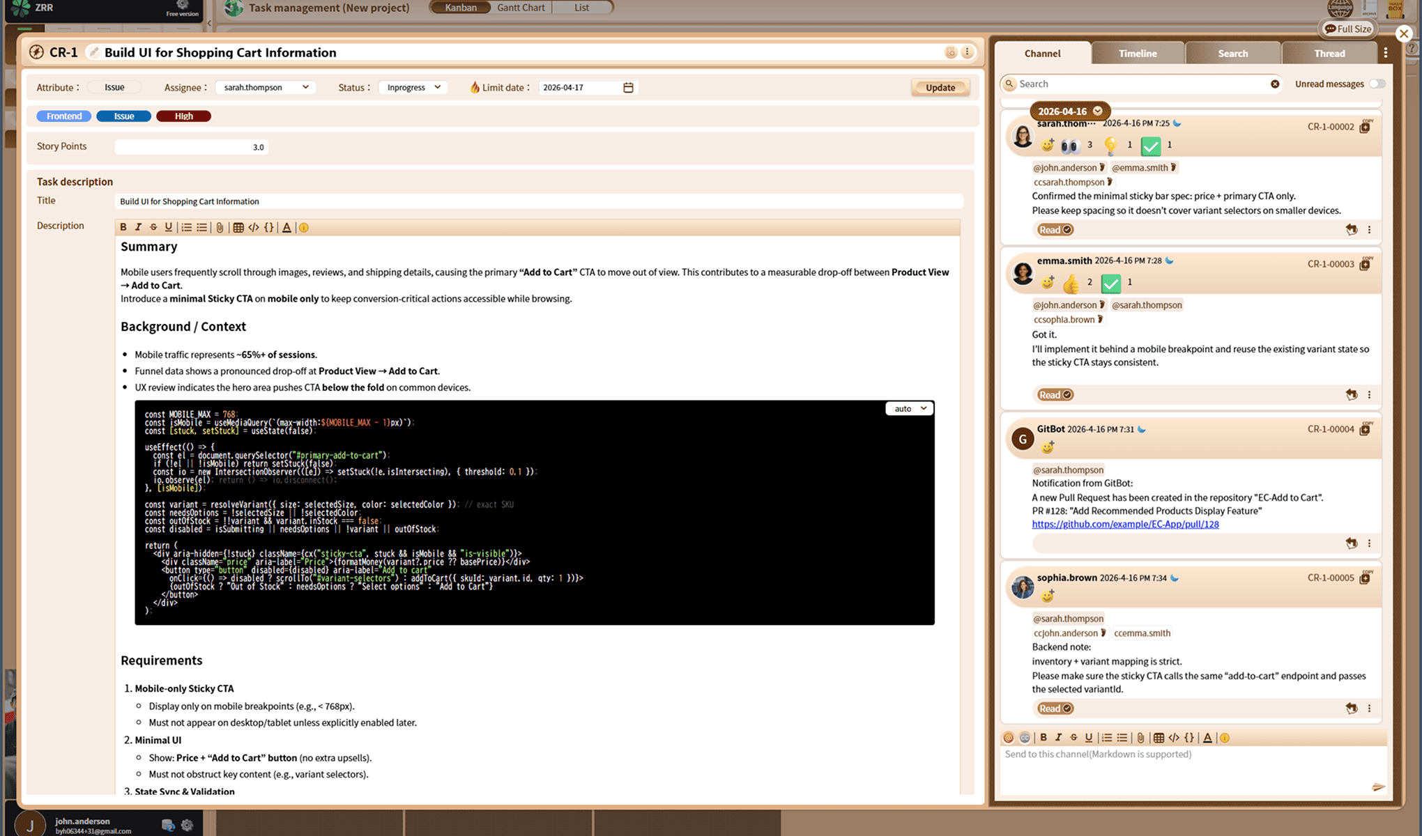Open text color picker in chat toolbar
Screen dimensions: 1422x836
[1207, 738]
